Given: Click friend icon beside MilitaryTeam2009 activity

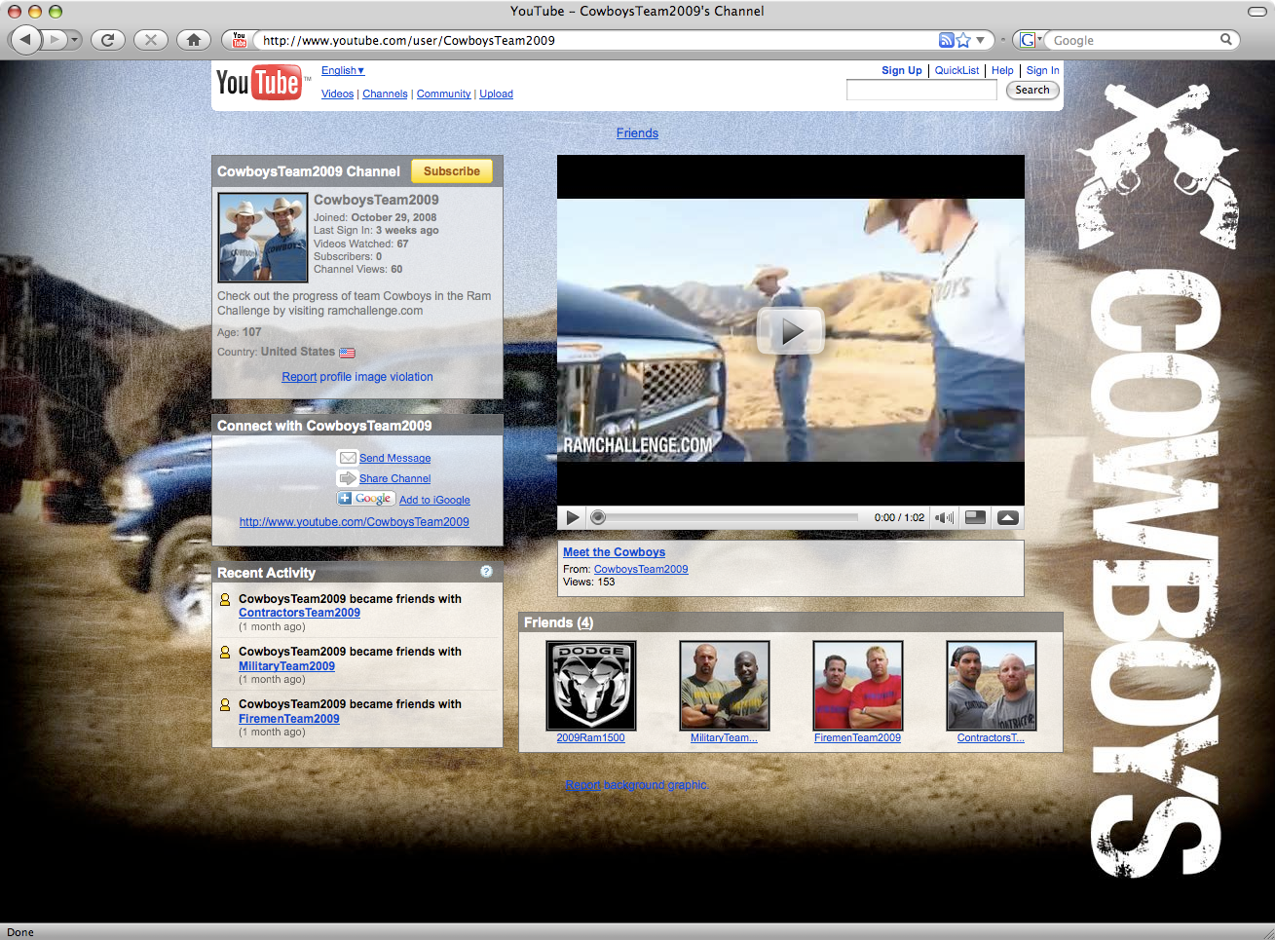Looking at the screenshot, I should 225,653.
